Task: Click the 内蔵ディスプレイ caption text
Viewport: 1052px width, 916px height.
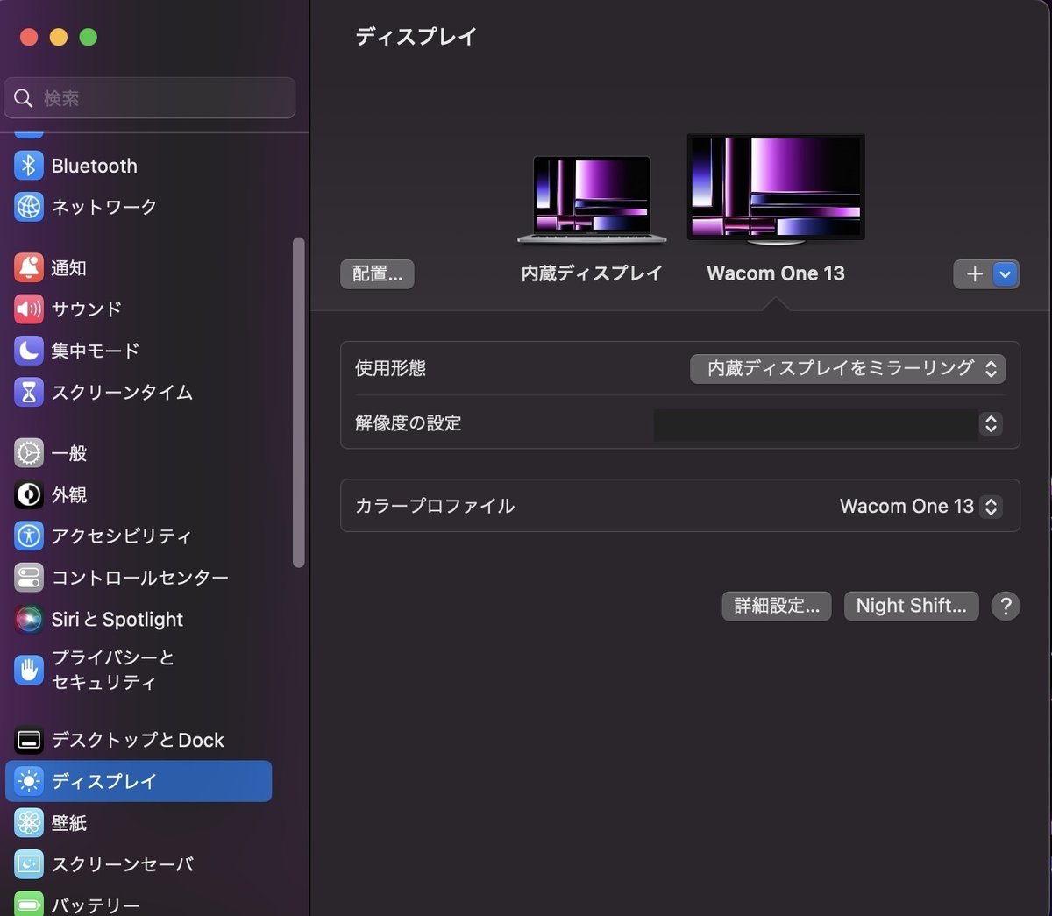Action: [x=592, y=273]
